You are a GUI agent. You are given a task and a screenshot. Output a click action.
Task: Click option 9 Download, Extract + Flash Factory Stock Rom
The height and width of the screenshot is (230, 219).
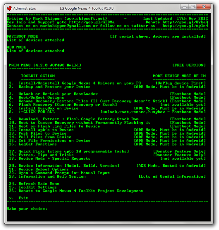click(x=74, y=119)
